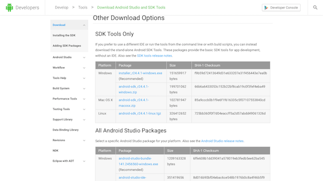Viewport: 323px width, 181px height.
Task: Open Data Binding Library sidebar item
Action: coord(66,130)
